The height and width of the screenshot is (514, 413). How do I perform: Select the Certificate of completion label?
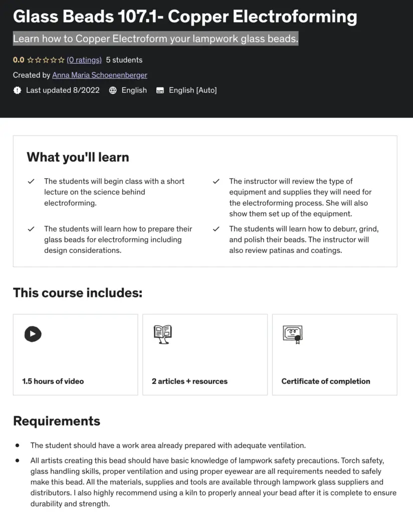point(326,381)
